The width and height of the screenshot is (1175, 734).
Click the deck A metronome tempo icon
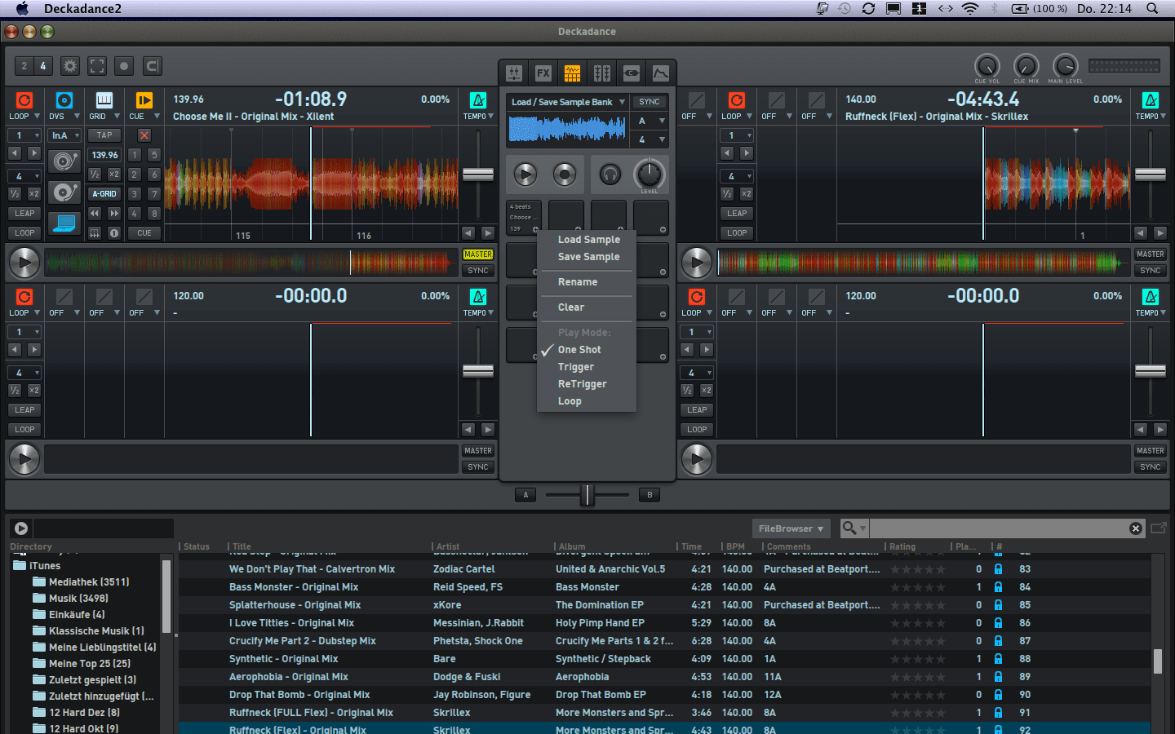(x=478, y=100)
